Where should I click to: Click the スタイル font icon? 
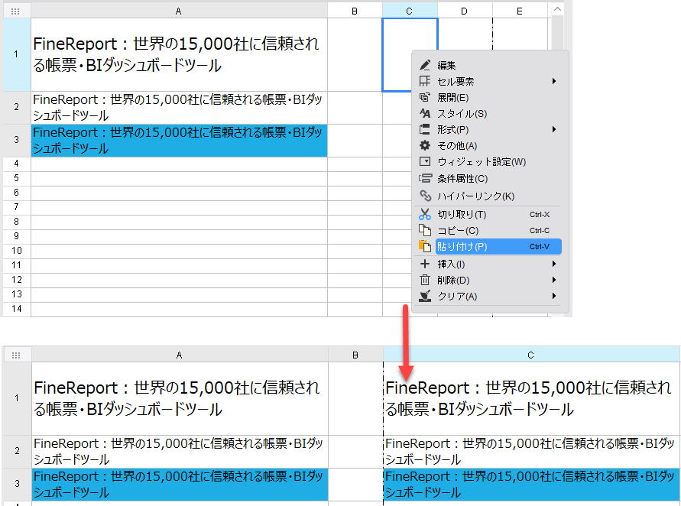[425, 113]
